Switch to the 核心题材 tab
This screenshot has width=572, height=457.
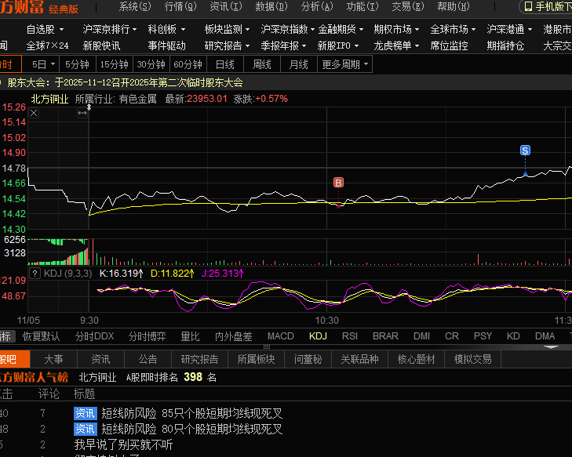416,359
